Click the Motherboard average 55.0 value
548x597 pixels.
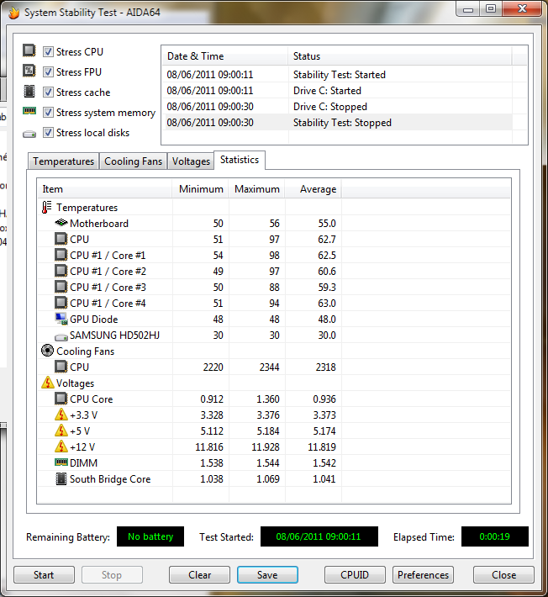coord(327,224)
